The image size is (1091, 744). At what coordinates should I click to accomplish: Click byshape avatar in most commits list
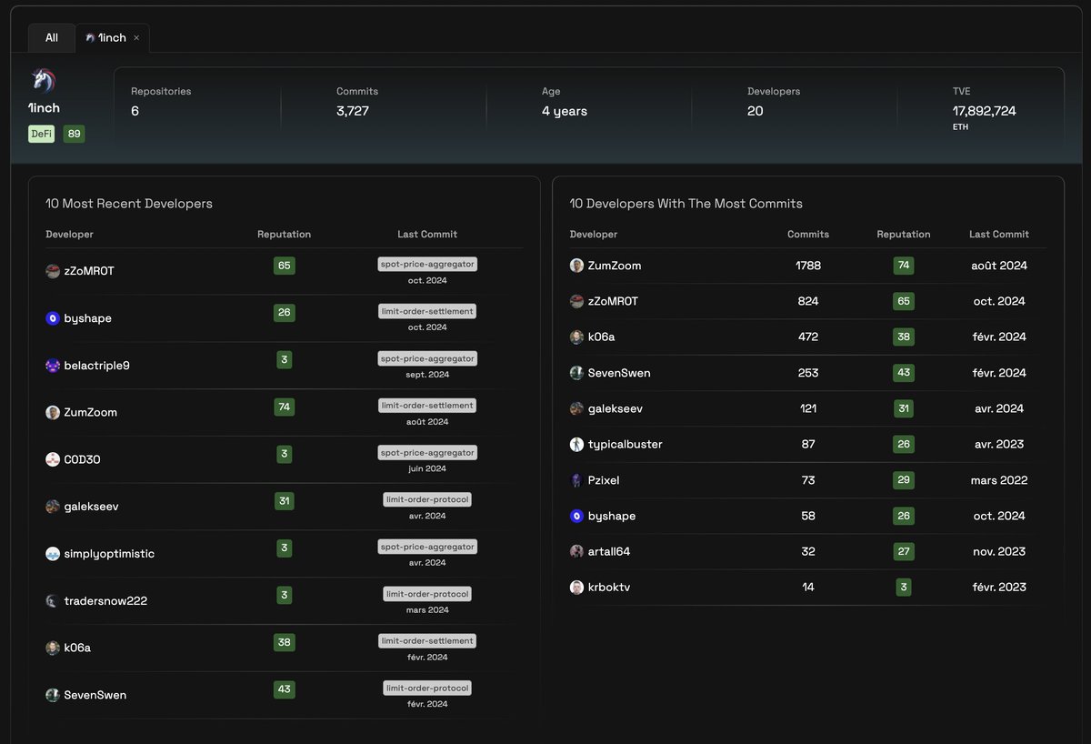pos(576,516)
